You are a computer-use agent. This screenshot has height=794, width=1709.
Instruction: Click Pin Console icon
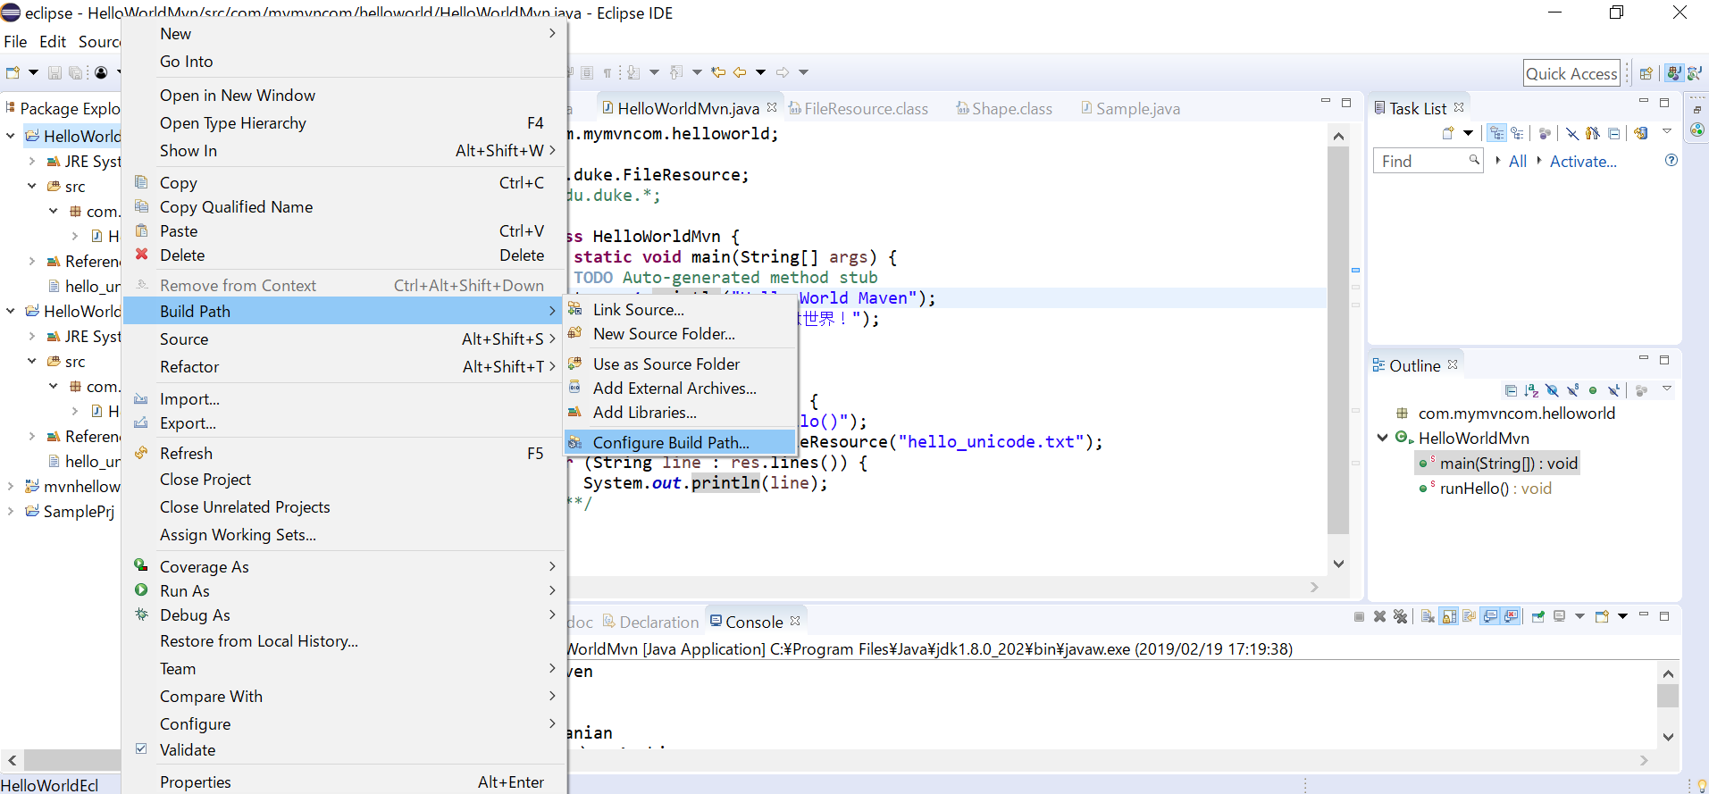tap(1538, 616)
